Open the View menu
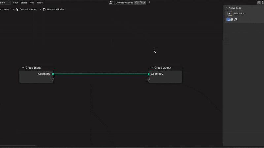 click(15, 3)
